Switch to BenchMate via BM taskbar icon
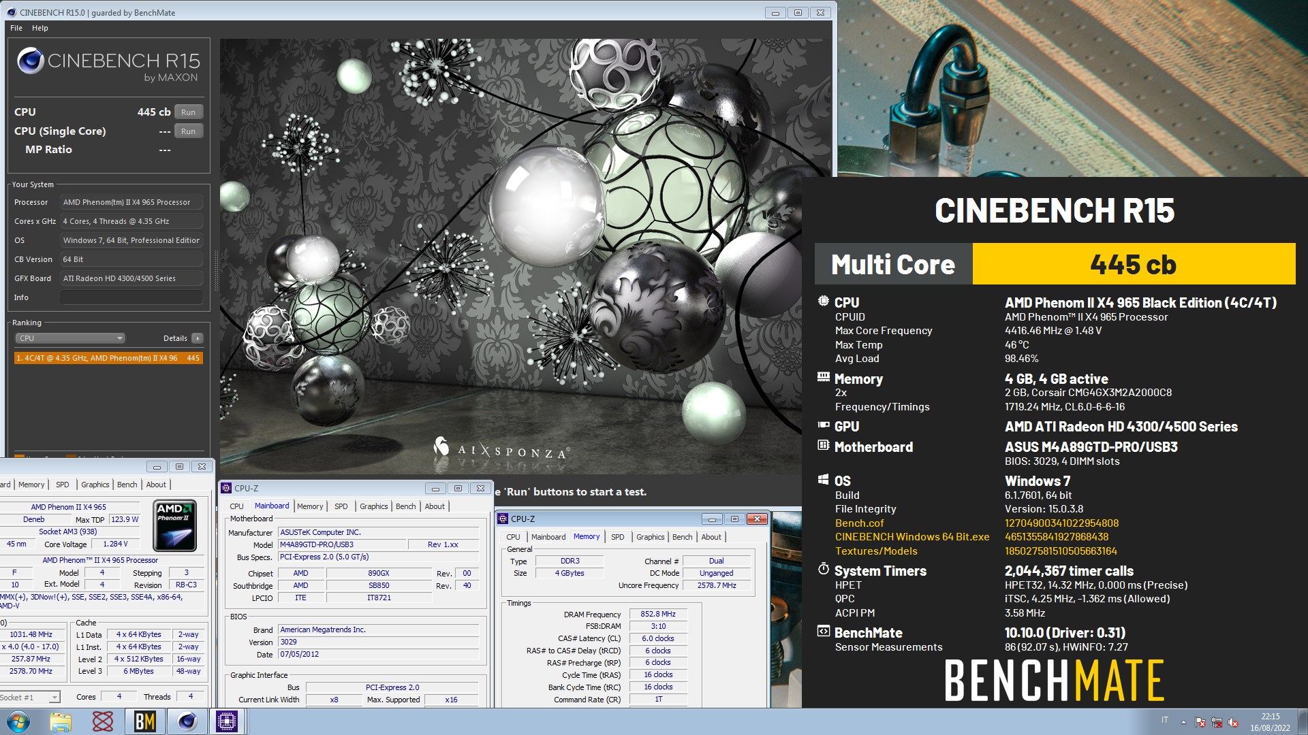 [x=144, y=721]
